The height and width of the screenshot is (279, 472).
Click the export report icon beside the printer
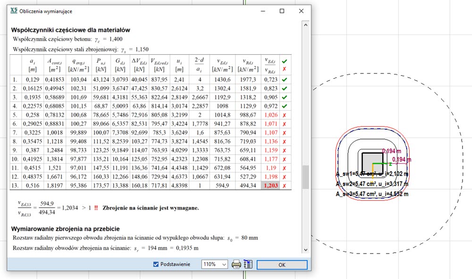pyautogui.click(x=247, y=264)
